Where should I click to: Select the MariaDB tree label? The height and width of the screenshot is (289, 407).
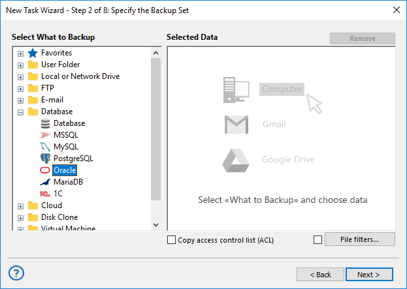(68, 182)
